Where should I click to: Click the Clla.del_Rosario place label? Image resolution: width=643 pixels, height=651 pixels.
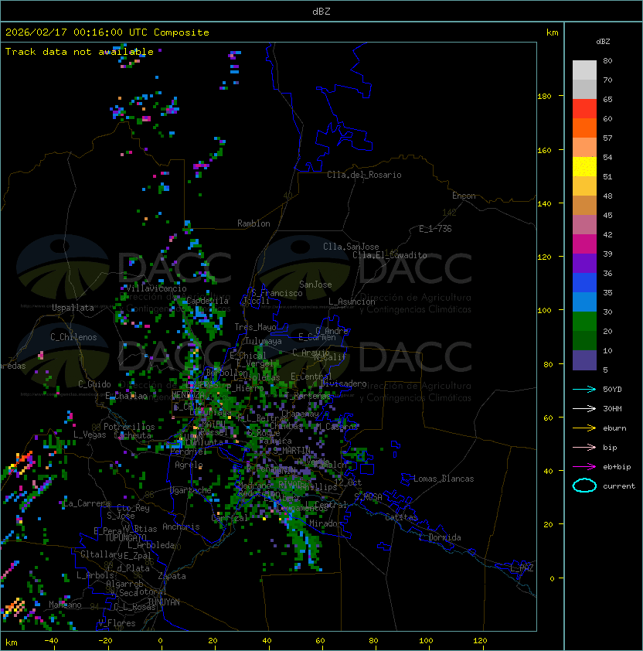coord(364,176)
